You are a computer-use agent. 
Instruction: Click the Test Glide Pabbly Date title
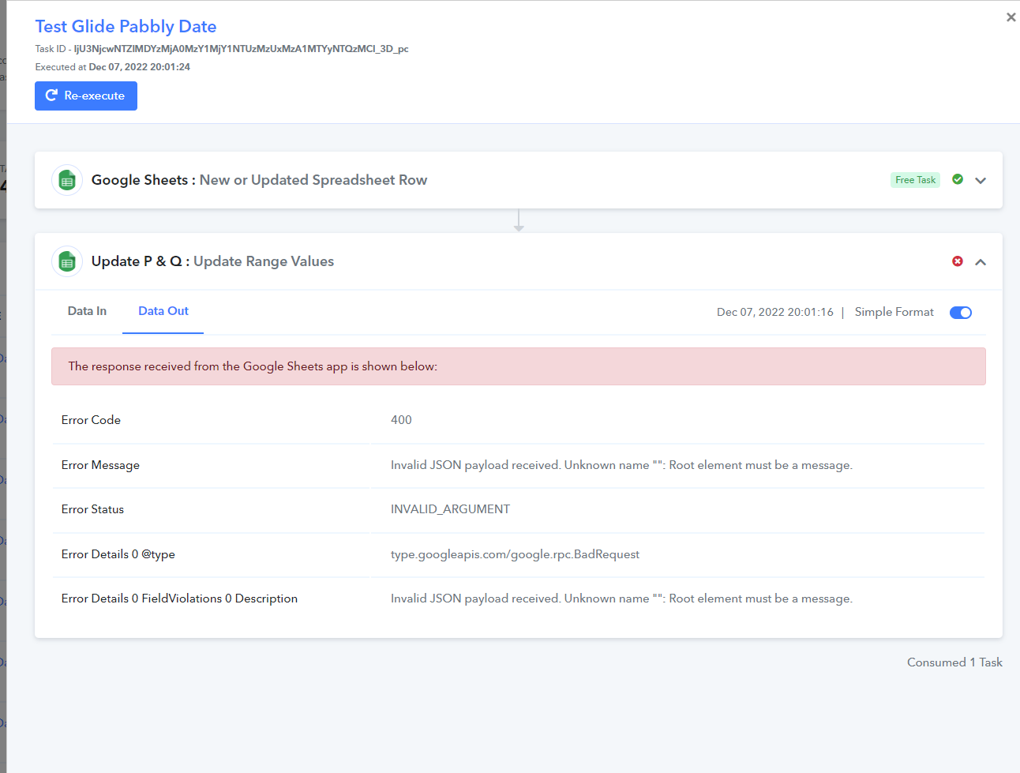pyautogui.click(x=126, y=26)
